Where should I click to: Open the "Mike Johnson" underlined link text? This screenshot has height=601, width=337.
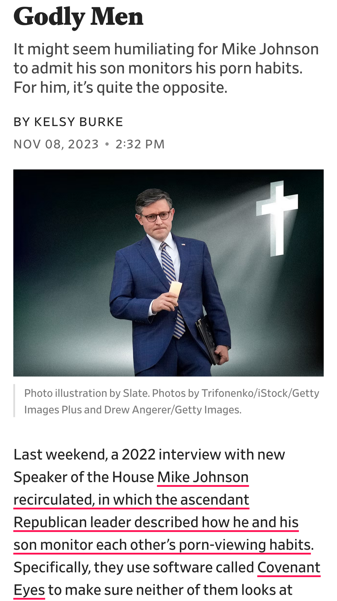tap(203, 477)
